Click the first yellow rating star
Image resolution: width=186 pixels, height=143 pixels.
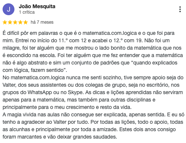[x=5, y=22]
